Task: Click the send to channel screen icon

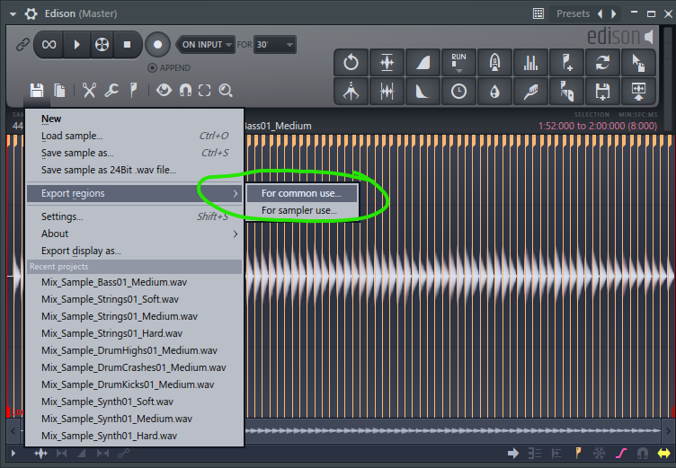Action: tap(638, 91)
